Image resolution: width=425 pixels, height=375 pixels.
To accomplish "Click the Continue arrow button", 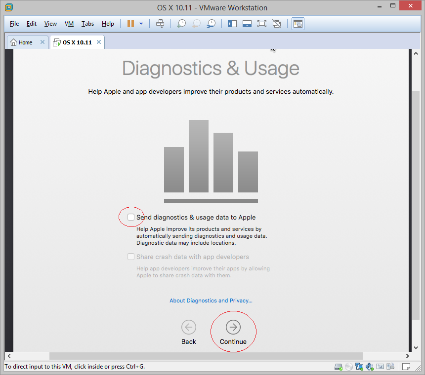I will (x=233, y=327).
